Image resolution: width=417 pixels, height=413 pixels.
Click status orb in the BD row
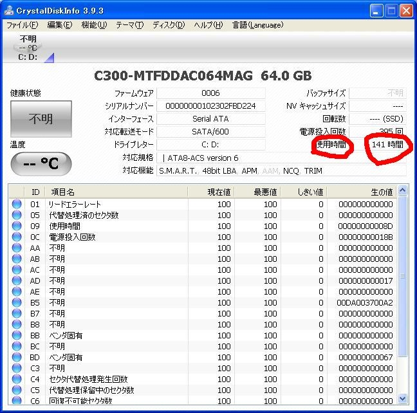(x=17, y=357)
